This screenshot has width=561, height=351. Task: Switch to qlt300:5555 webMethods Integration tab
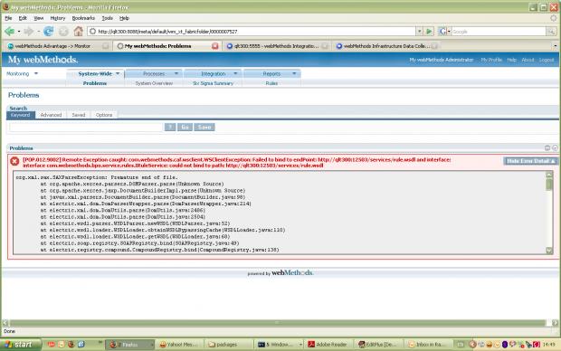pyautogui.click(x=276, y=46)
